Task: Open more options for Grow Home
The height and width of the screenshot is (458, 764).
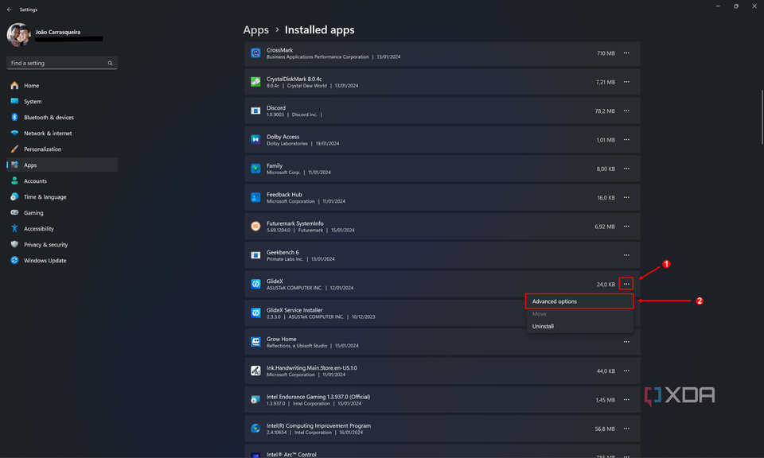Action: [x=626, y=342]
